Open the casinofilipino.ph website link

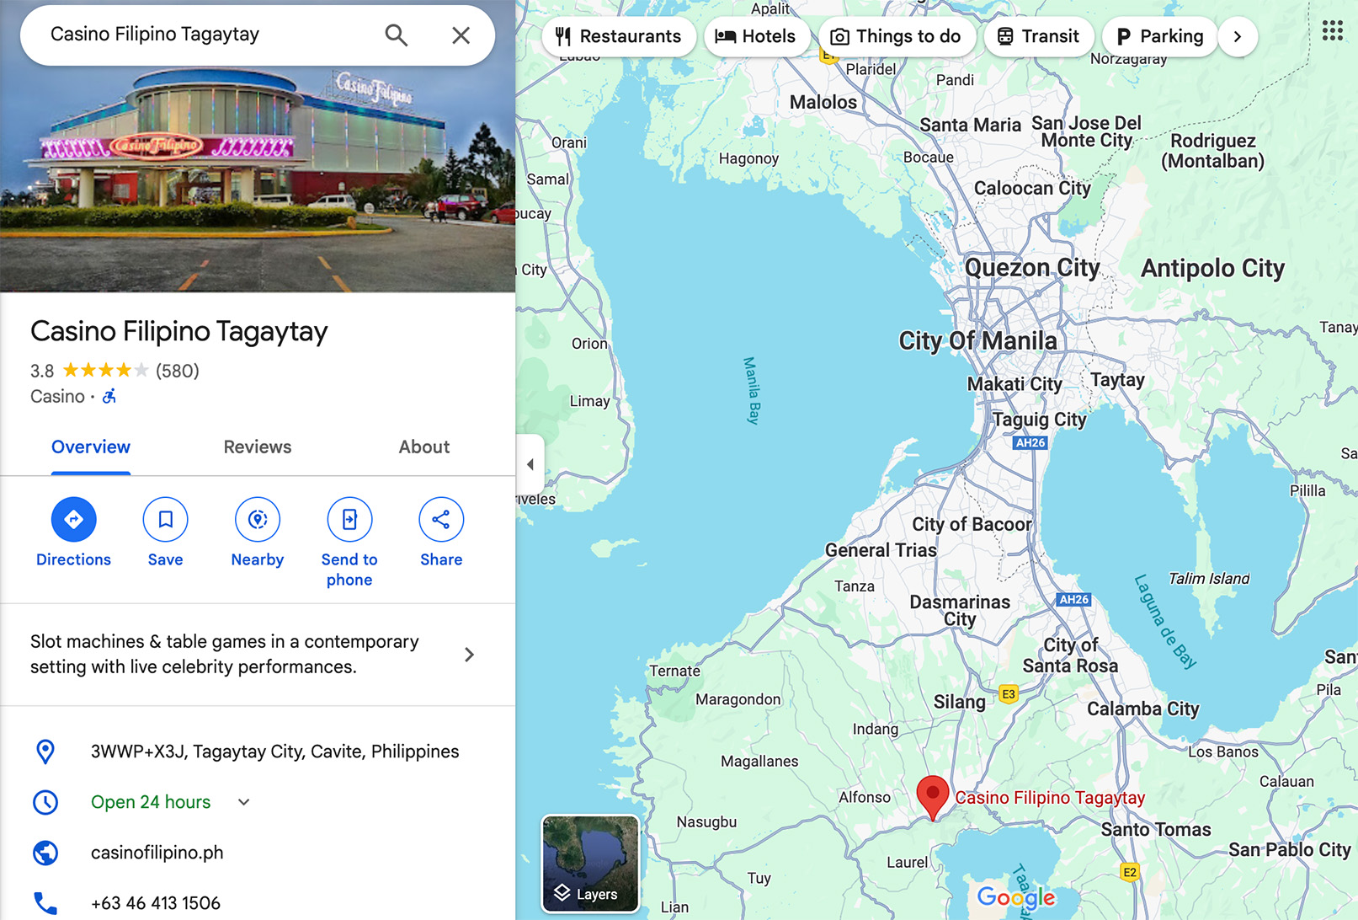tap(157, 853)
